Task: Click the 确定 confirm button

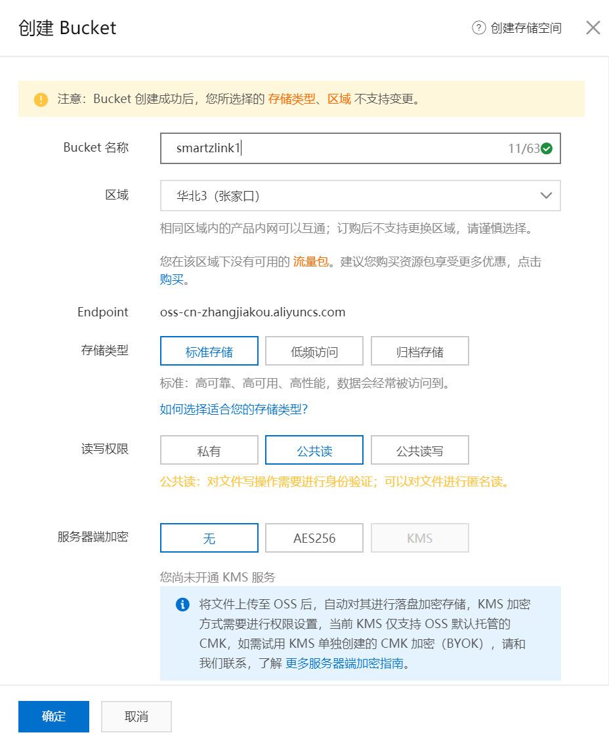Action: 54,717
